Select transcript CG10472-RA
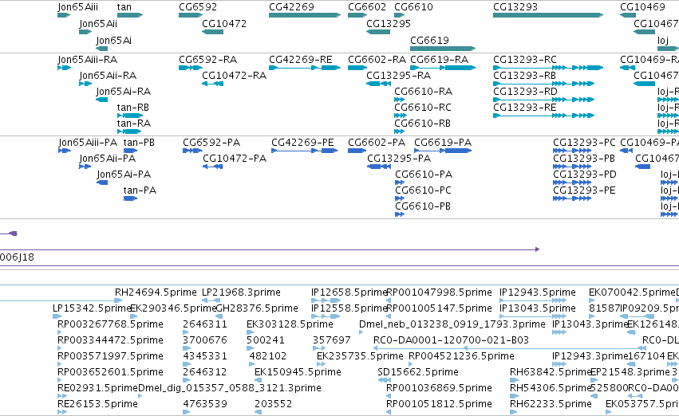Image resolution: width=679 pixels, height=416 pixels. (235, 76)
